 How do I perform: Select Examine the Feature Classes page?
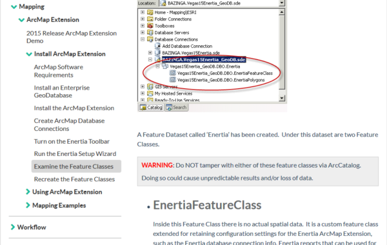76,166
